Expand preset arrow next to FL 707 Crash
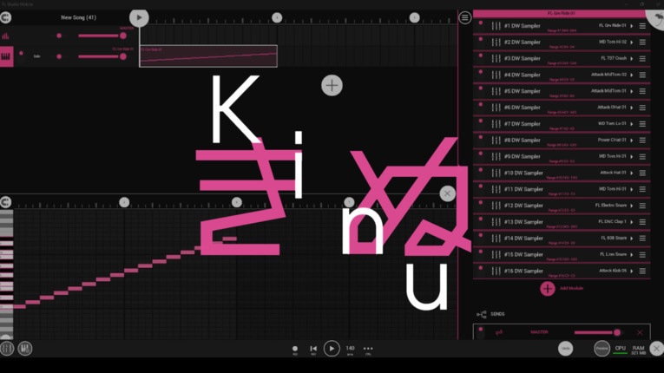This screenshot has width=664, height=373. pyautogui.click(x=631, y=58)
